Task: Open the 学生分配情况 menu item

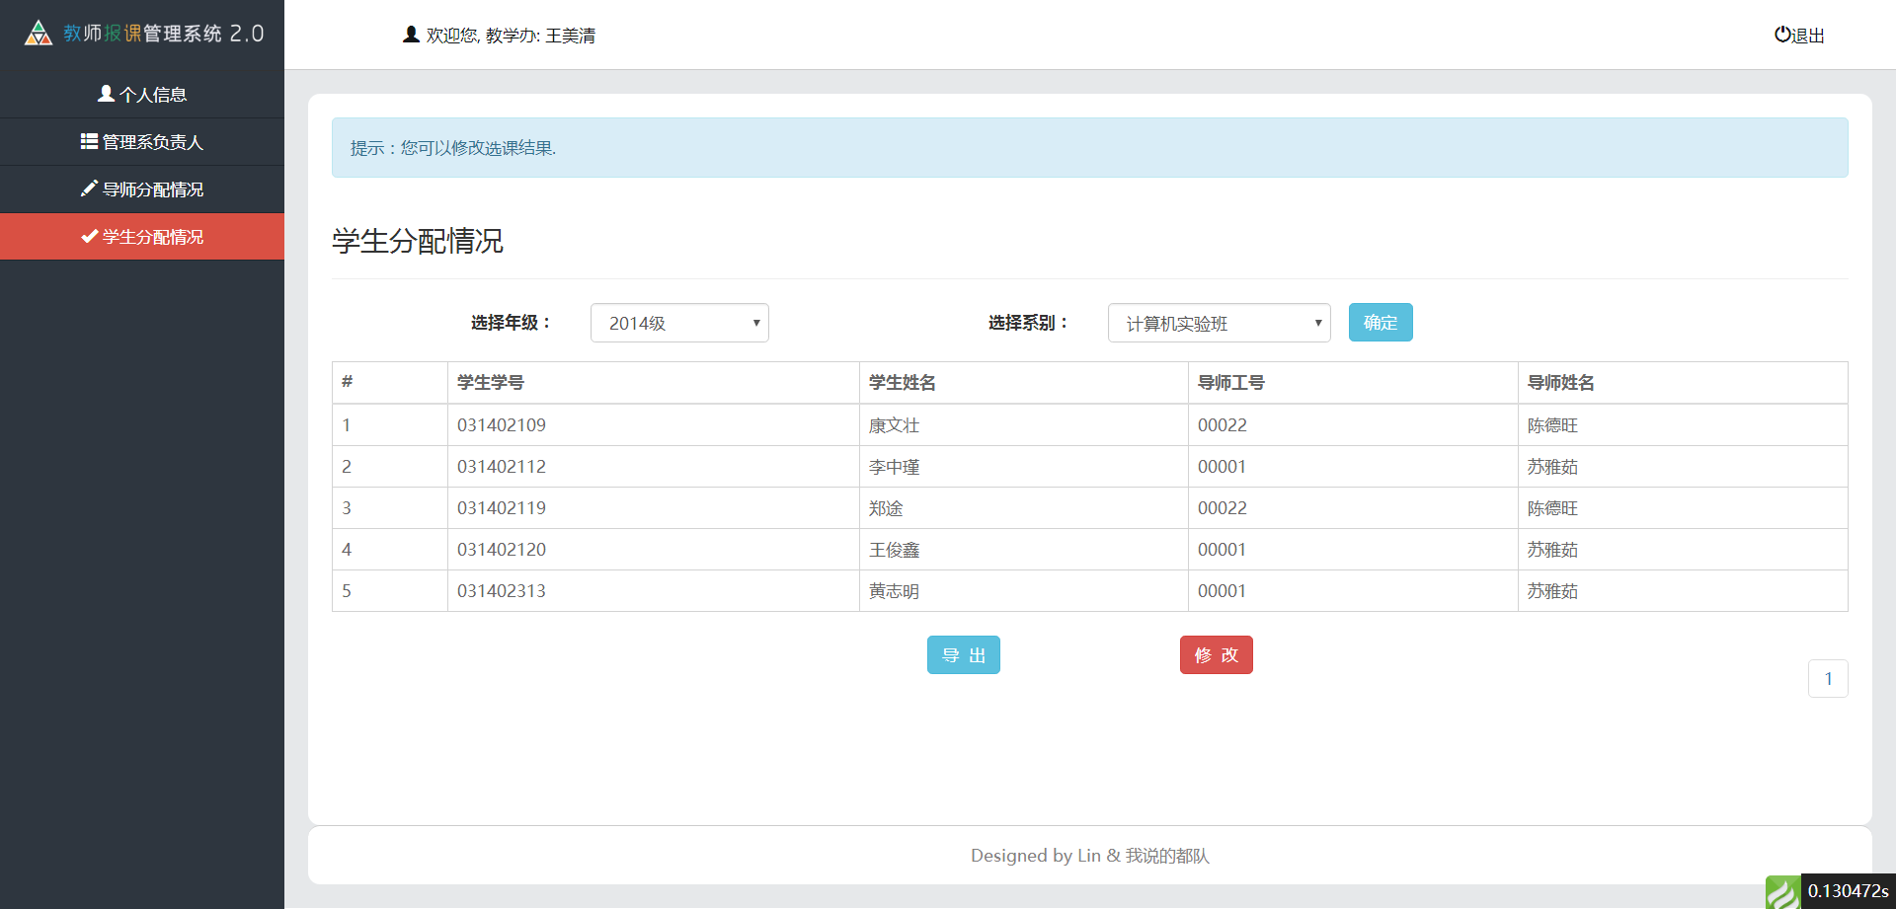Action: tap(142, 236)
